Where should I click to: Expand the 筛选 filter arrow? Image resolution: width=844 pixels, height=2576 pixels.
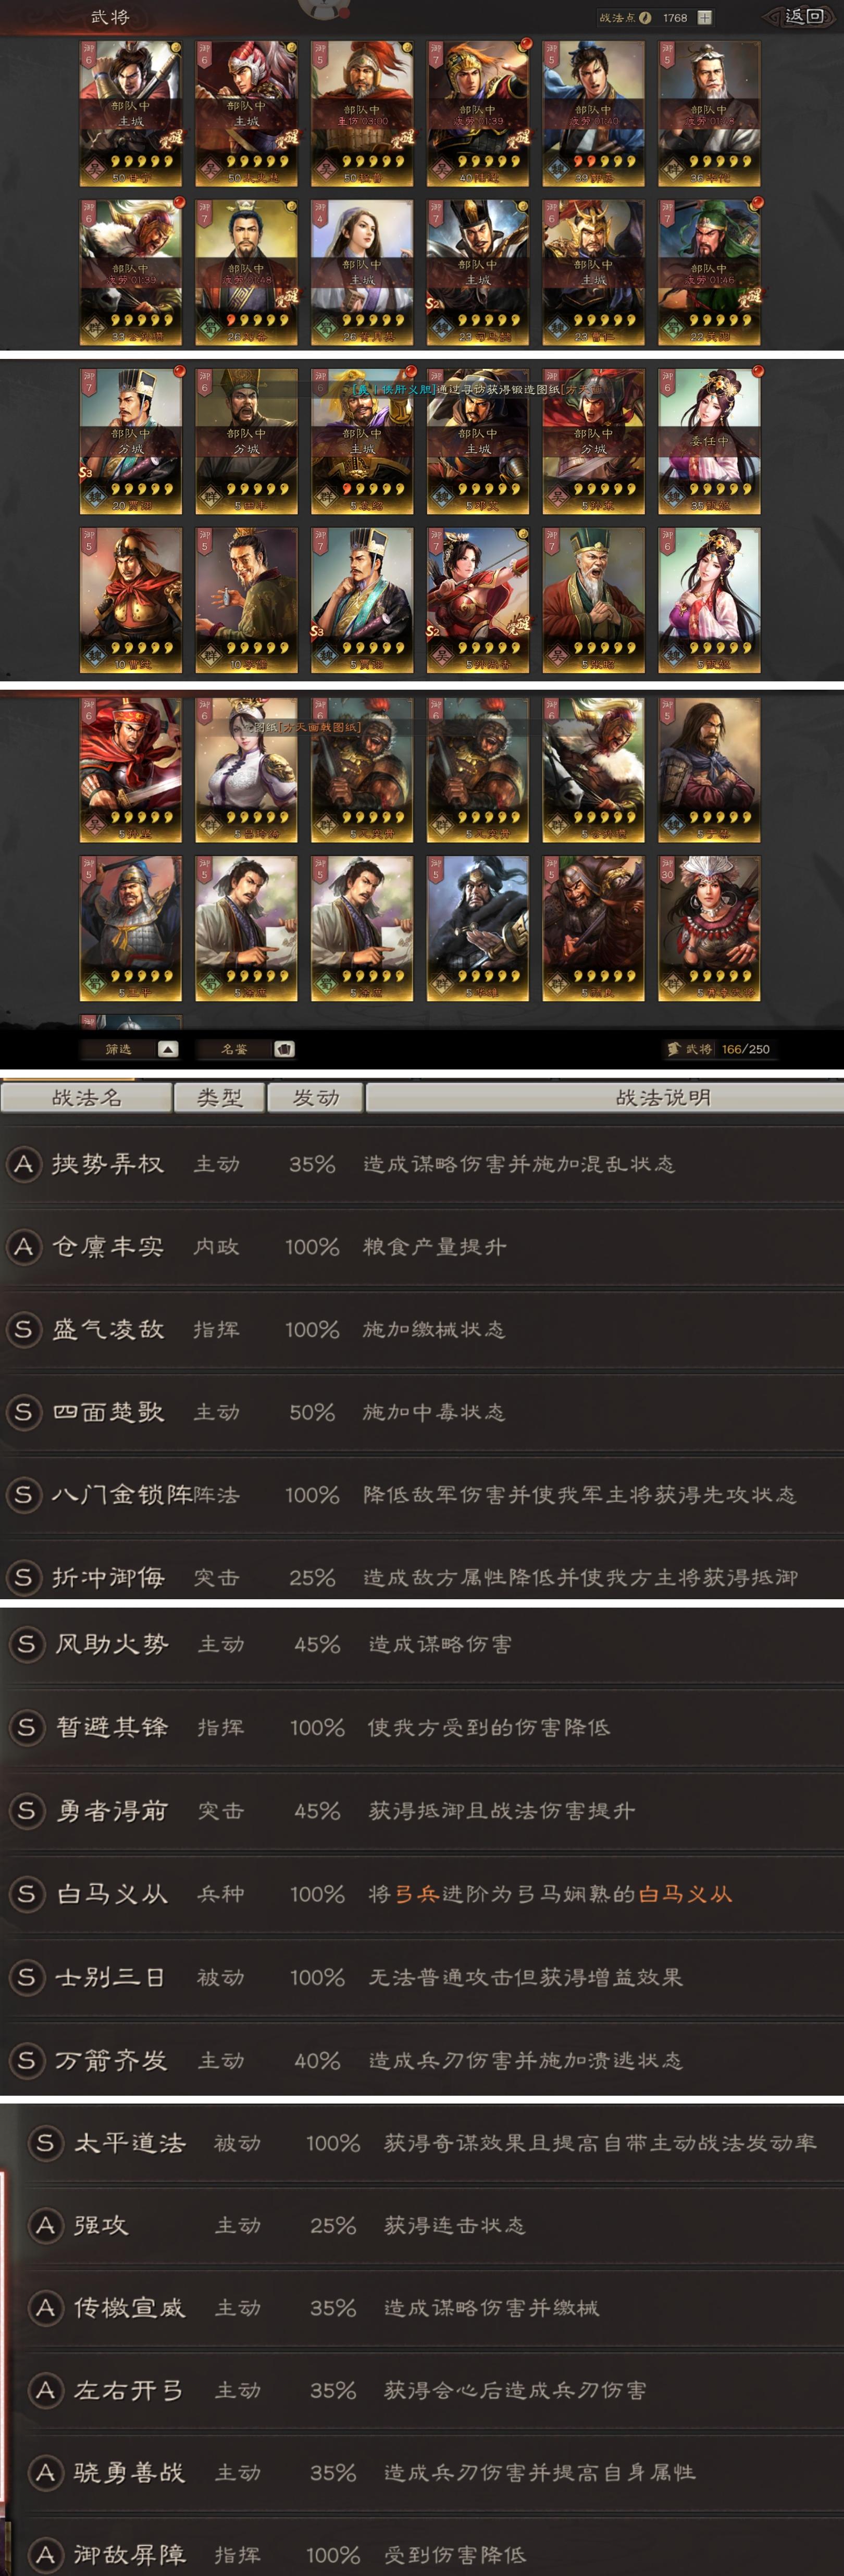click(x=168, y=1049)
